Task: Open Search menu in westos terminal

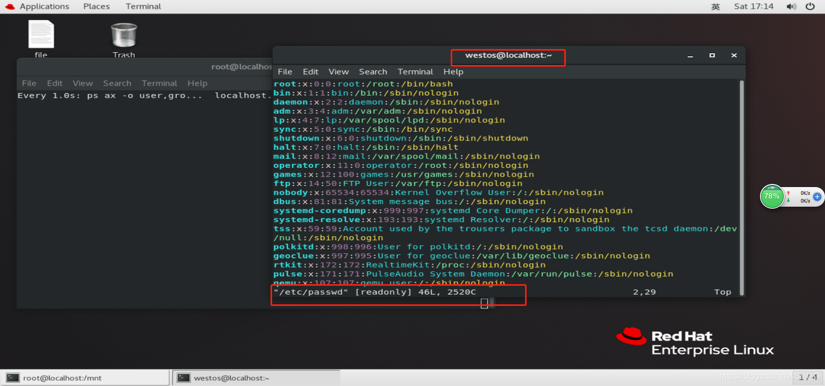Action: [373, 72]
